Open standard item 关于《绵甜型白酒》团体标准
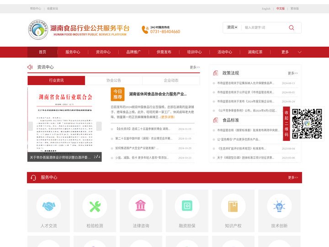 coord(246,157)
